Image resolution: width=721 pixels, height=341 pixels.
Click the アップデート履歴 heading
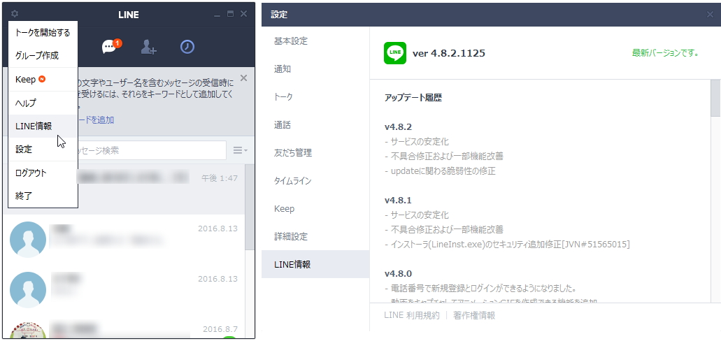(413, 98)
